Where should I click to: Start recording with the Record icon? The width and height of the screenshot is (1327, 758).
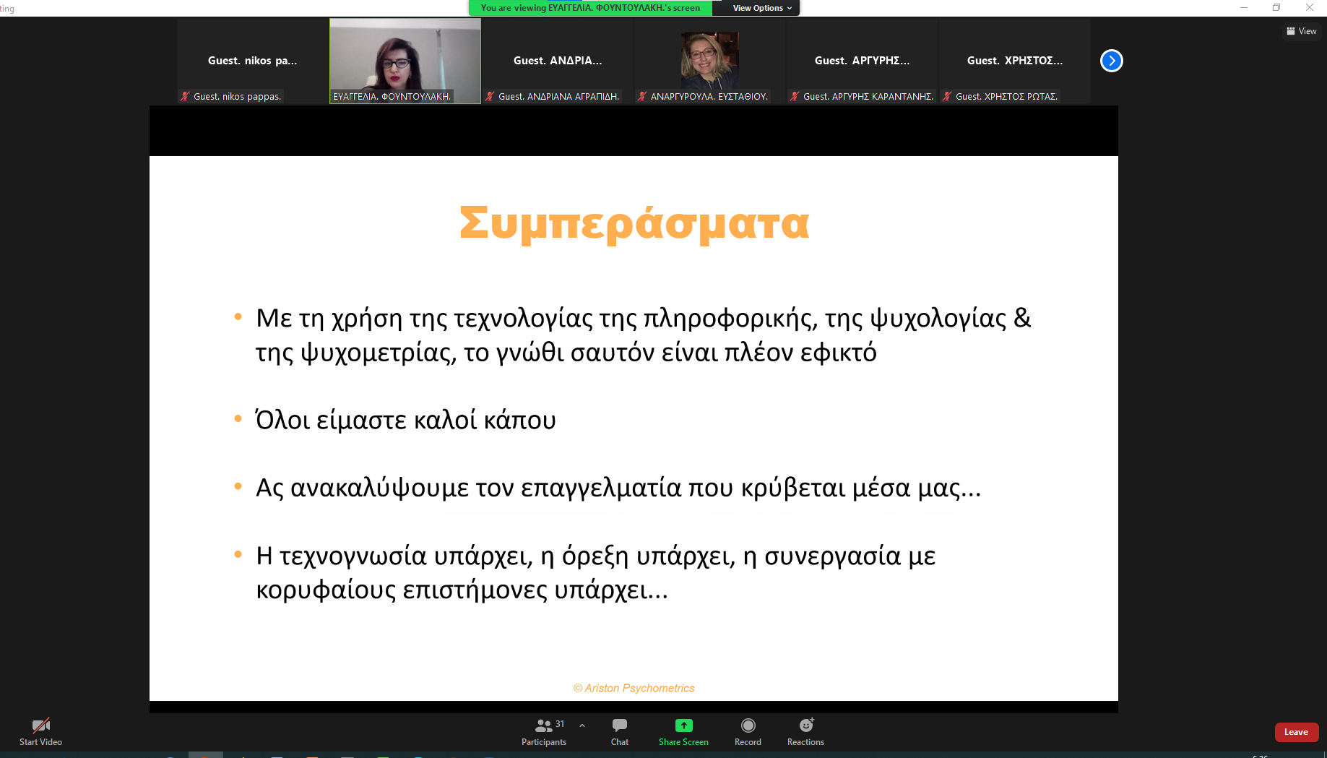pyautogui.click(x=748, y=725)
